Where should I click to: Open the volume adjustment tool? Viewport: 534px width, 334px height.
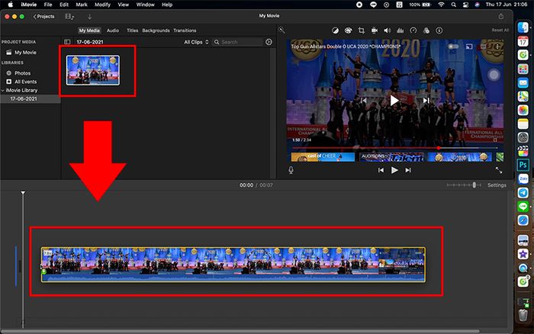tap(388, 31)
